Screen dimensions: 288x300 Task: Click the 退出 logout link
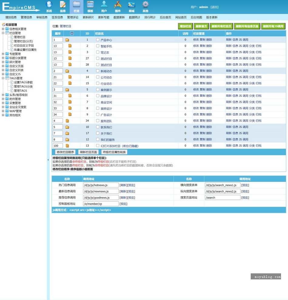click(x=214, y=7)
